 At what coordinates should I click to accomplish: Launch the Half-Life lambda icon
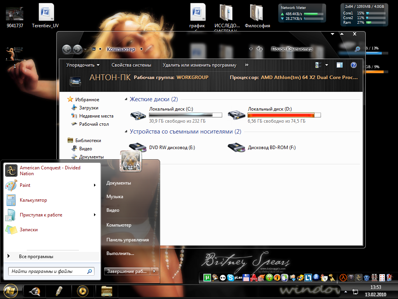(343, 278)
